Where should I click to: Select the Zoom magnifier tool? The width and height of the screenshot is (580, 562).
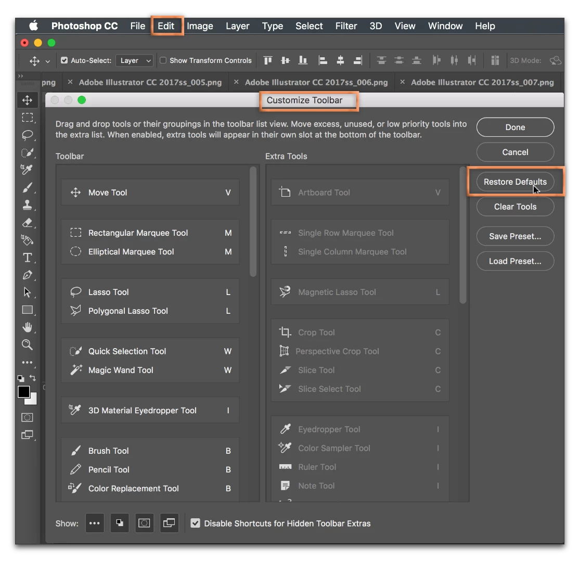pos(27,345)
